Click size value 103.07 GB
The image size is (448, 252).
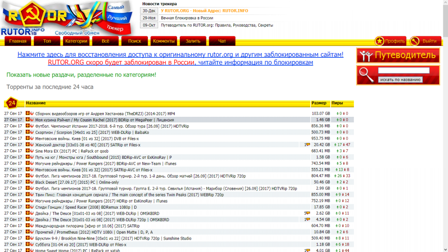pyautogui.click(x=321, y=113)
